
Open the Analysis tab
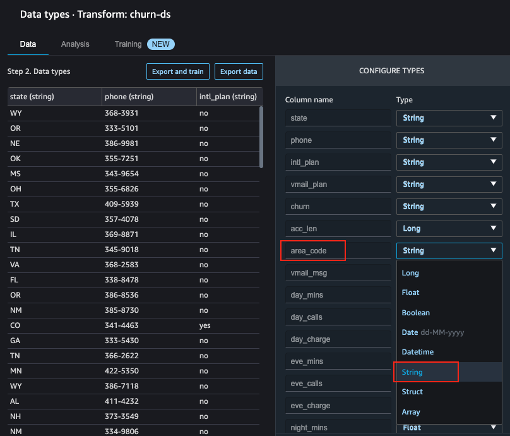coord(75,44)
